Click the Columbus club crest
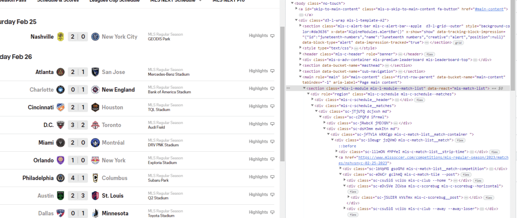Screen dimensions: 517x218 (95, 178)
